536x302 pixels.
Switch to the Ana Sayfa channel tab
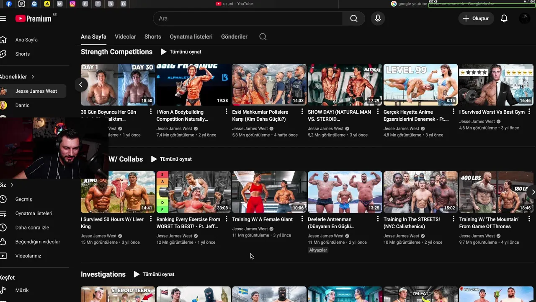[x=93, y=36]
